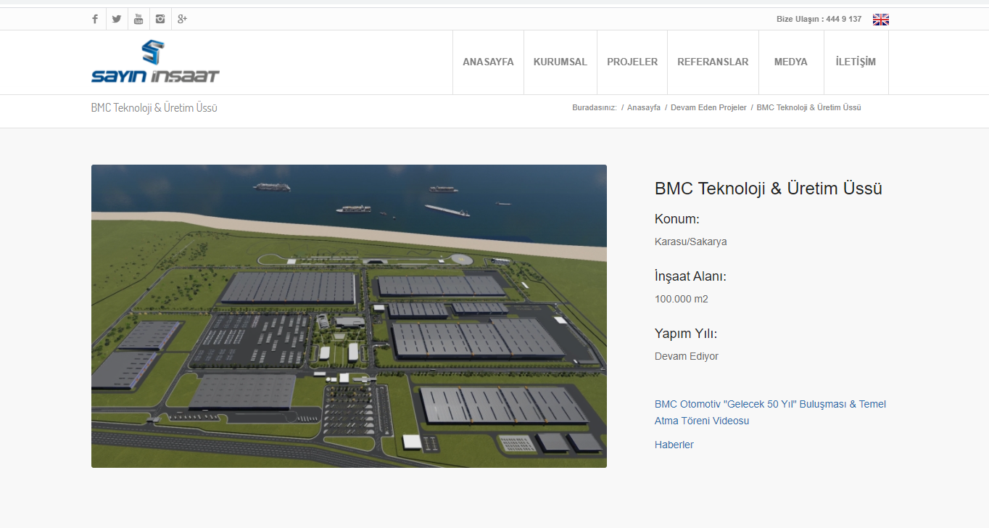Screen dimensions: 989x528
Task: Click the BMC facility aerial render image
Action: tap(349, 316)
